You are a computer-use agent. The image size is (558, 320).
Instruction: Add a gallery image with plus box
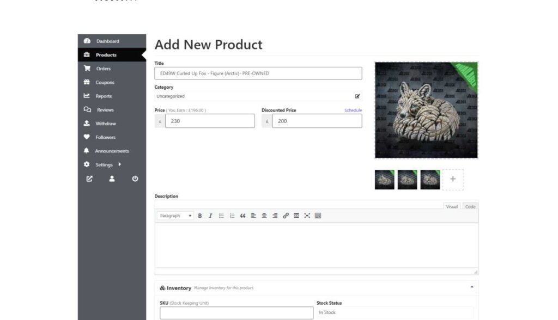pyautogui.click(x=453, y=179)
